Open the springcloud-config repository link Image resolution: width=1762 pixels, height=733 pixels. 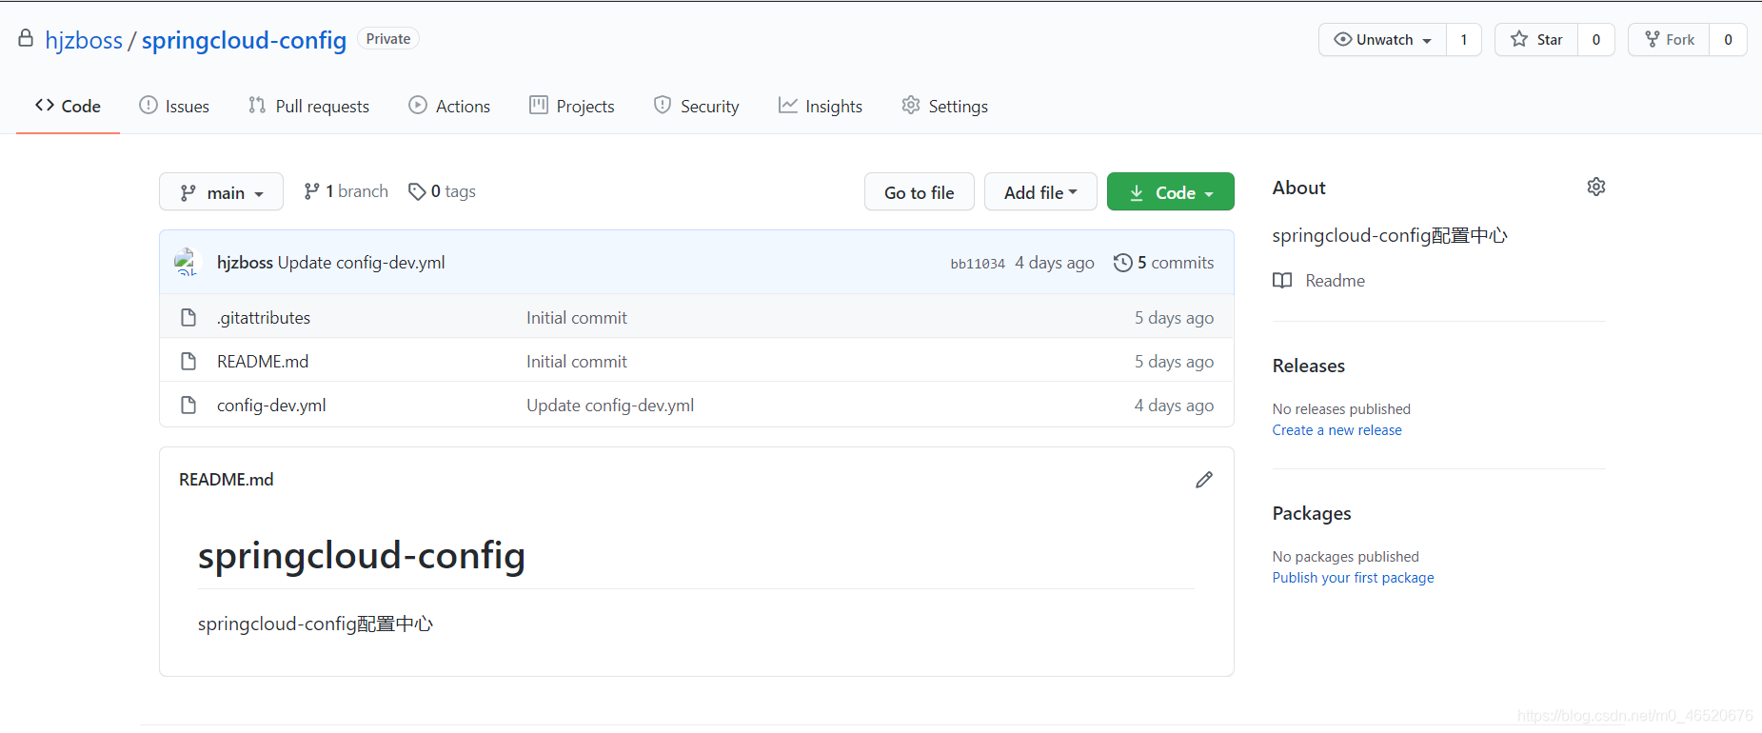pos(244,40)
